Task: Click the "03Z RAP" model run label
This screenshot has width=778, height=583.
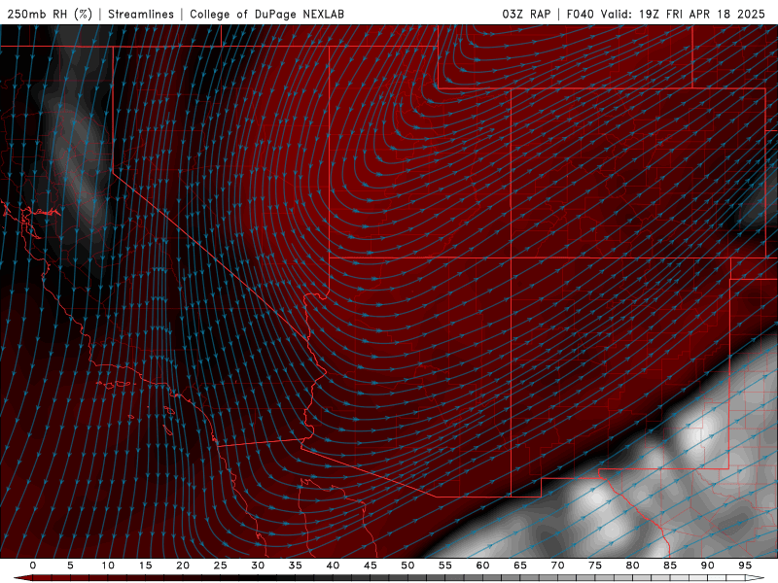Action: point(526,14)
